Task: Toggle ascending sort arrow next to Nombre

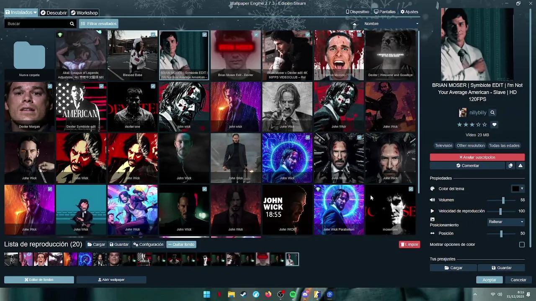Action: pyautogui.click(x=355, y=24)
